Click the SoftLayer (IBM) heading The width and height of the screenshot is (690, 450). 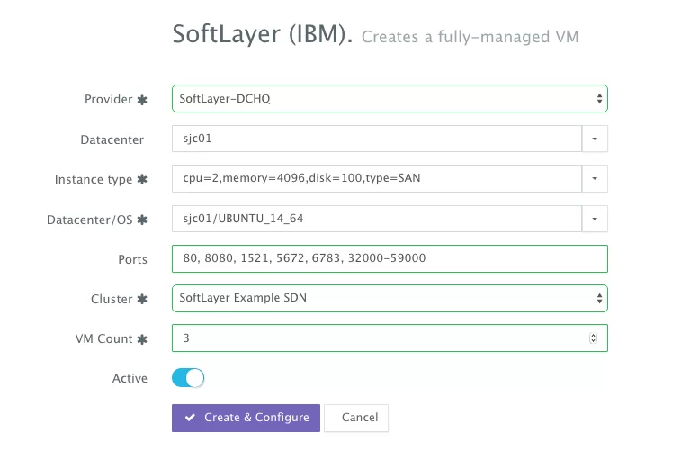[x=263, y=34]
